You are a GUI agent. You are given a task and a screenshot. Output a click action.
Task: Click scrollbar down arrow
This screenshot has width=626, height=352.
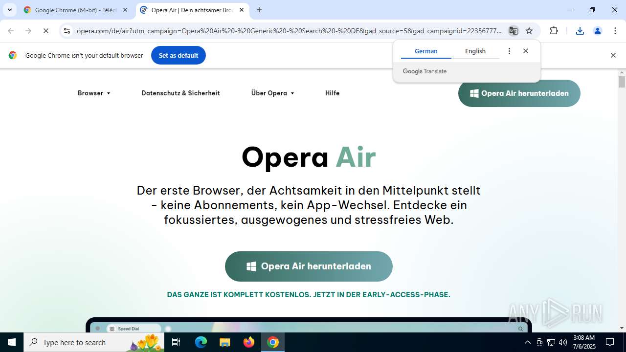[x=622, y=328]
